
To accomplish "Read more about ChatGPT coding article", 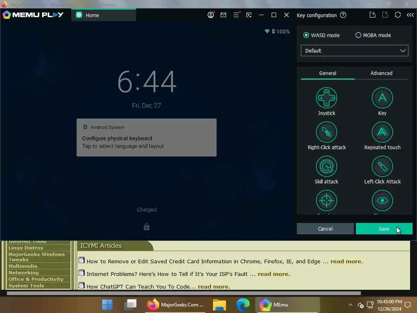I will pyautogui.click(x=214, y=287).
